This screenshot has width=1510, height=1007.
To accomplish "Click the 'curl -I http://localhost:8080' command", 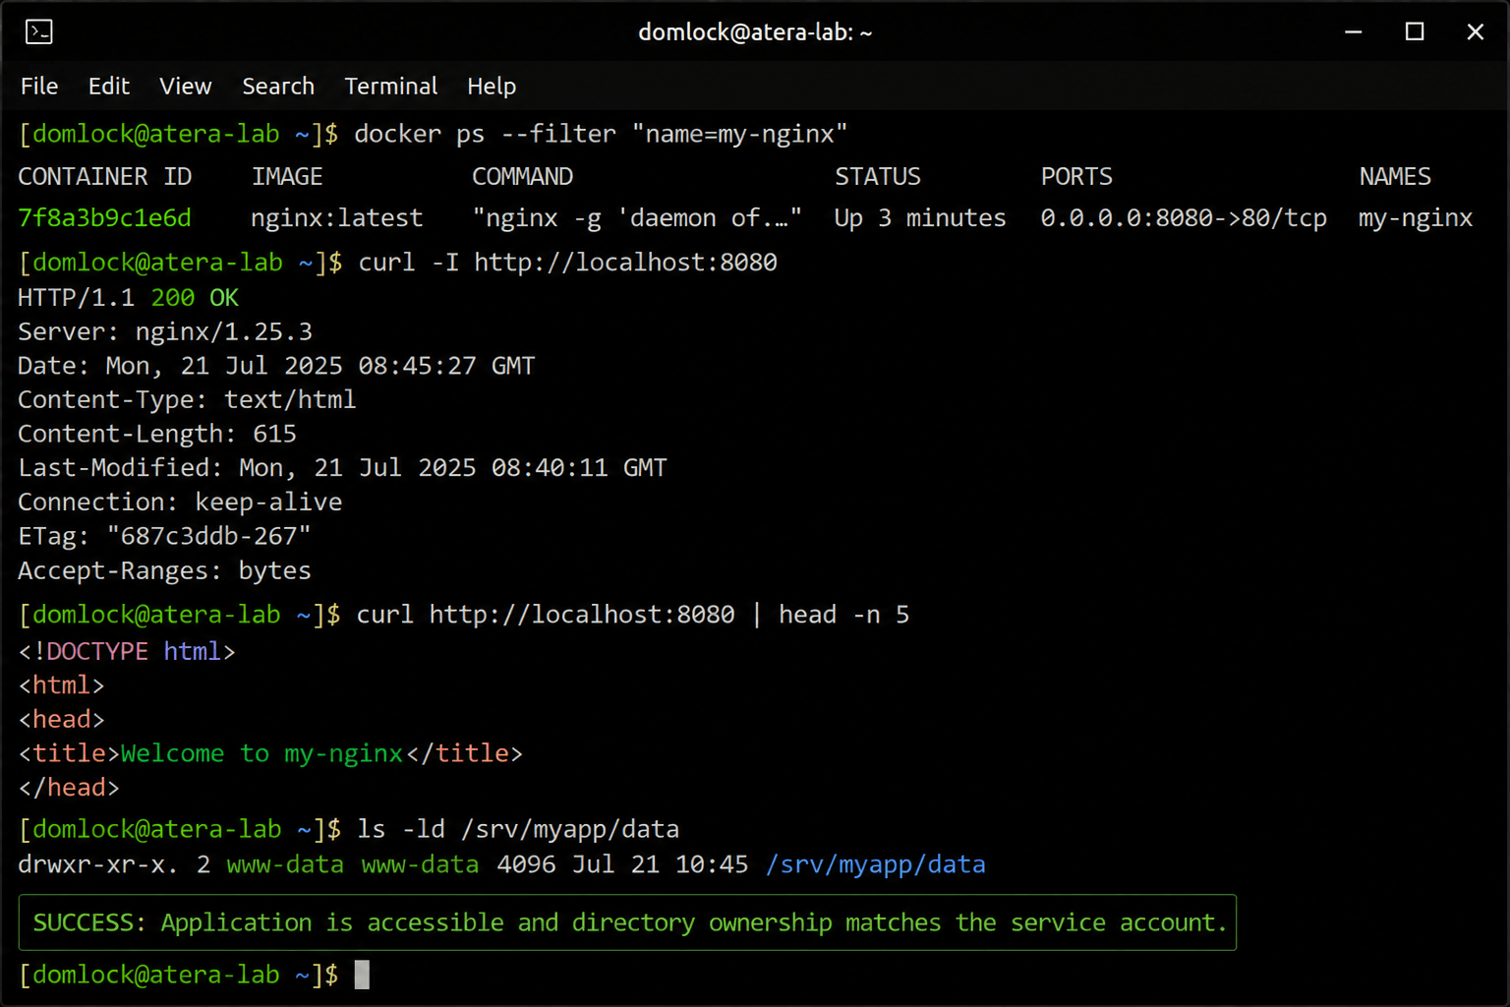I will pyautogui.click(x=567, y=263).
